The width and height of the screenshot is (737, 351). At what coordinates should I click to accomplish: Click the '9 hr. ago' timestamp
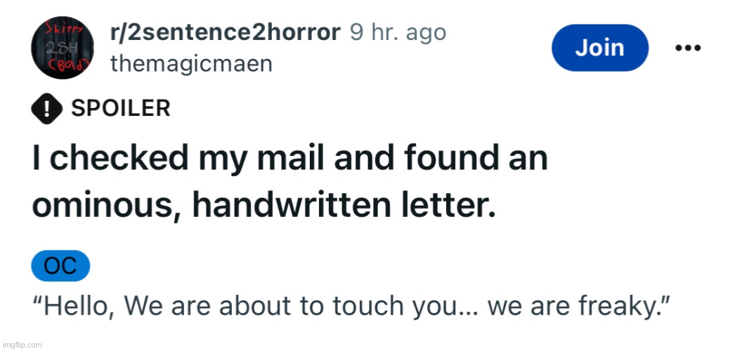point(398,33)
